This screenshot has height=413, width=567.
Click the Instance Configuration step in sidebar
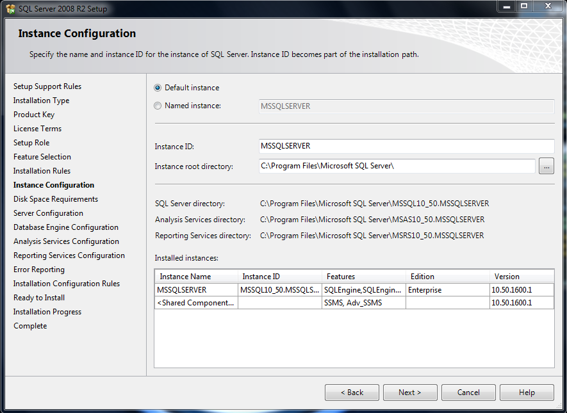[54, 185]
